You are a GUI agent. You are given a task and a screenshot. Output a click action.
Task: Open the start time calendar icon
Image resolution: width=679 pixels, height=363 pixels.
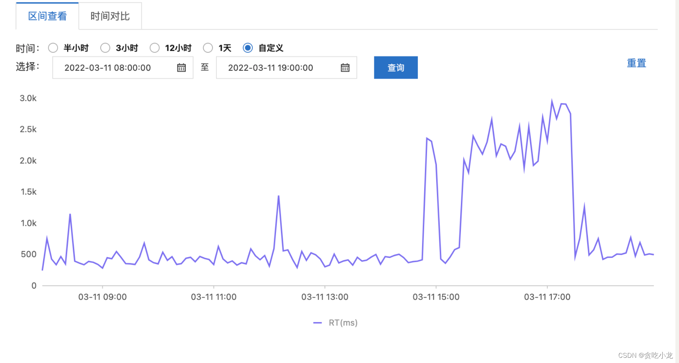click(x=181, y=68)
